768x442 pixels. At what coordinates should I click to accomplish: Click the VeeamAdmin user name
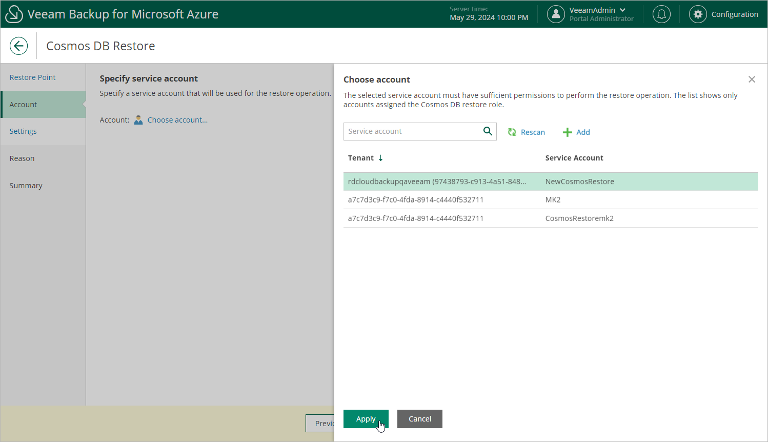pyautogui.click(x=592, y=10)
